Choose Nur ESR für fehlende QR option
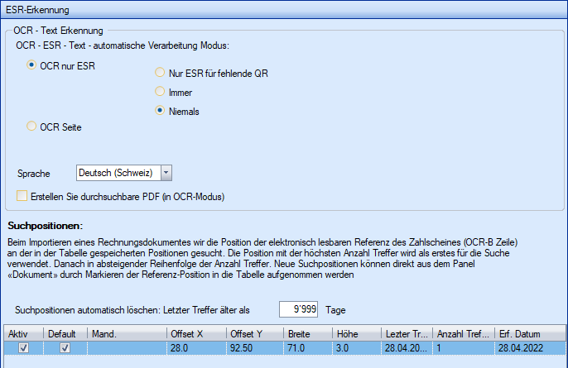The height and width of the screenshot is (368, 568). (x=160, y=73)
